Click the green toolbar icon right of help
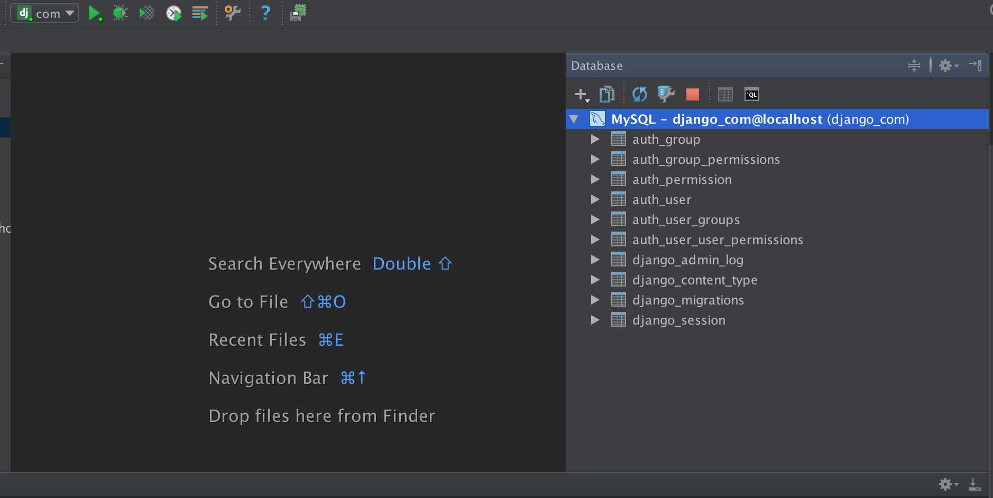 pyautogui.click(x=298, y=13)
